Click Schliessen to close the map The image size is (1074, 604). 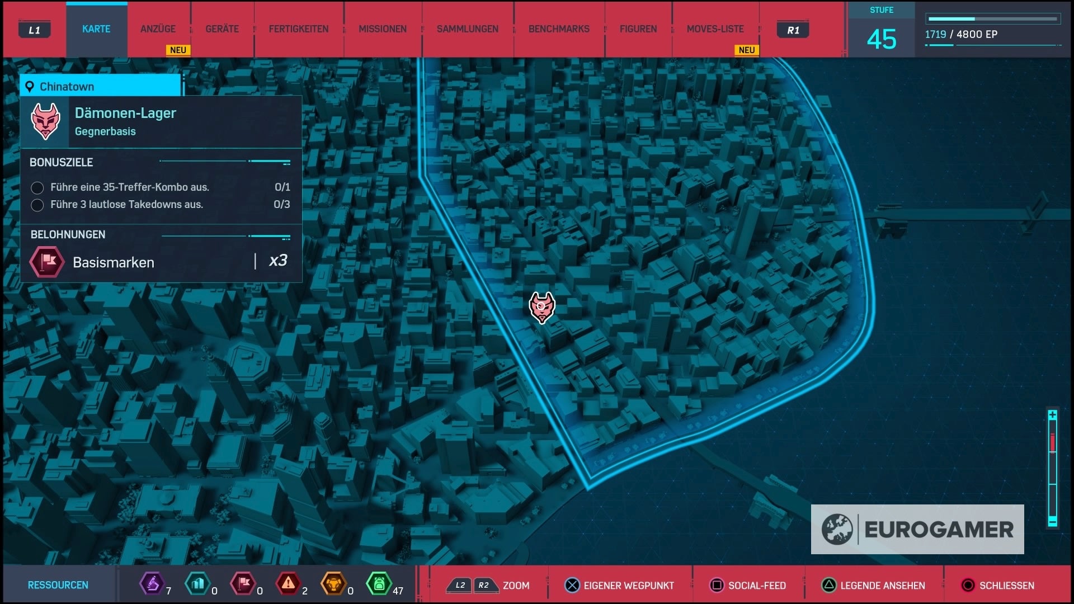(997, 585)
